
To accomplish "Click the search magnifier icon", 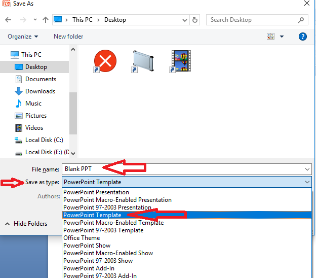I will point(301,20).
